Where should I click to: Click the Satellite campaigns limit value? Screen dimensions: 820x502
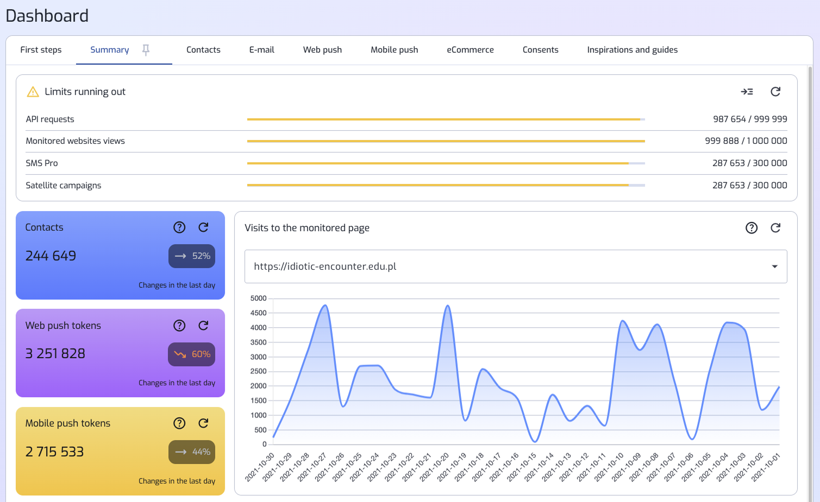750,186
